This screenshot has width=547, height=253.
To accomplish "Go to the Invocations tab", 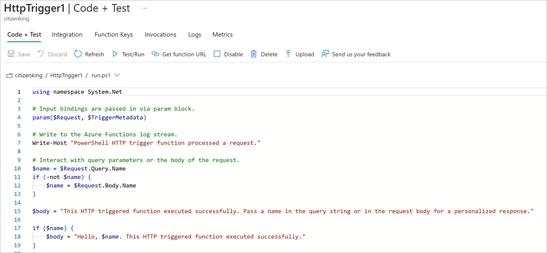I will click(160, 34).
